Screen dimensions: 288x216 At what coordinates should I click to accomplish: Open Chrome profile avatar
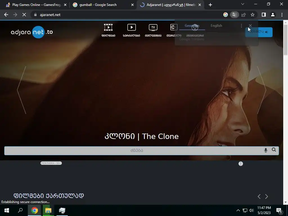click(x=273, y=15)
